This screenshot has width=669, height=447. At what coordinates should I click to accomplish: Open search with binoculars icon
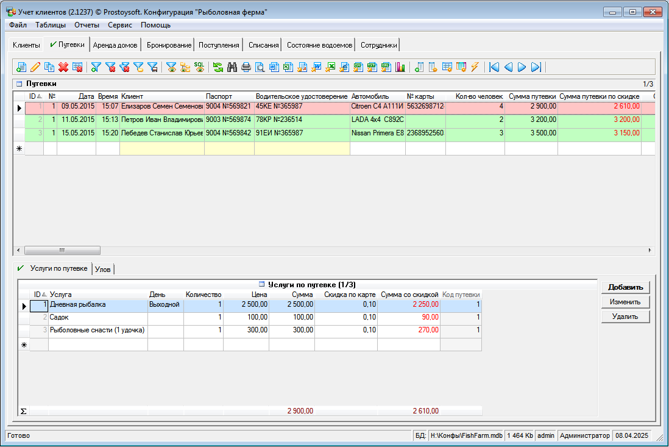pos(232,67)
